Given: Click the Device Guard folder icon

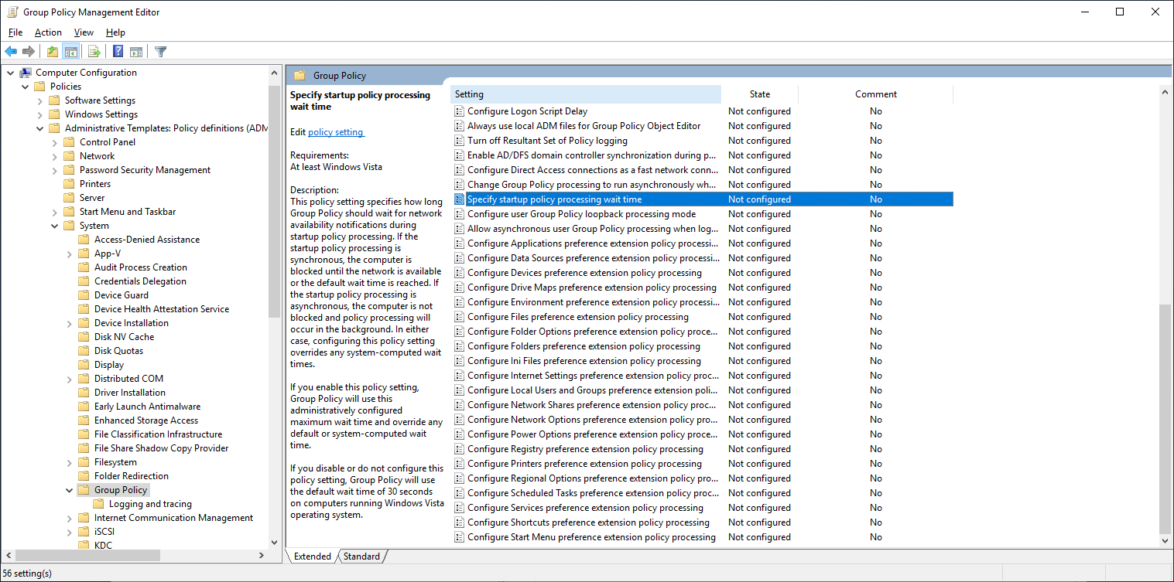Looking at the screenshot, I should point(84,295).
